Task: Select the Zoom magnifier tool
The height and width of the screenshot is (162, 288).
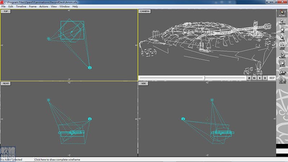Action: [x=282, y=39]
